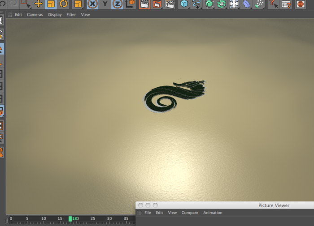Click Render to Picture Viewer icon
The width and height of the screenshot is (314, 226).
click(157, 4)
